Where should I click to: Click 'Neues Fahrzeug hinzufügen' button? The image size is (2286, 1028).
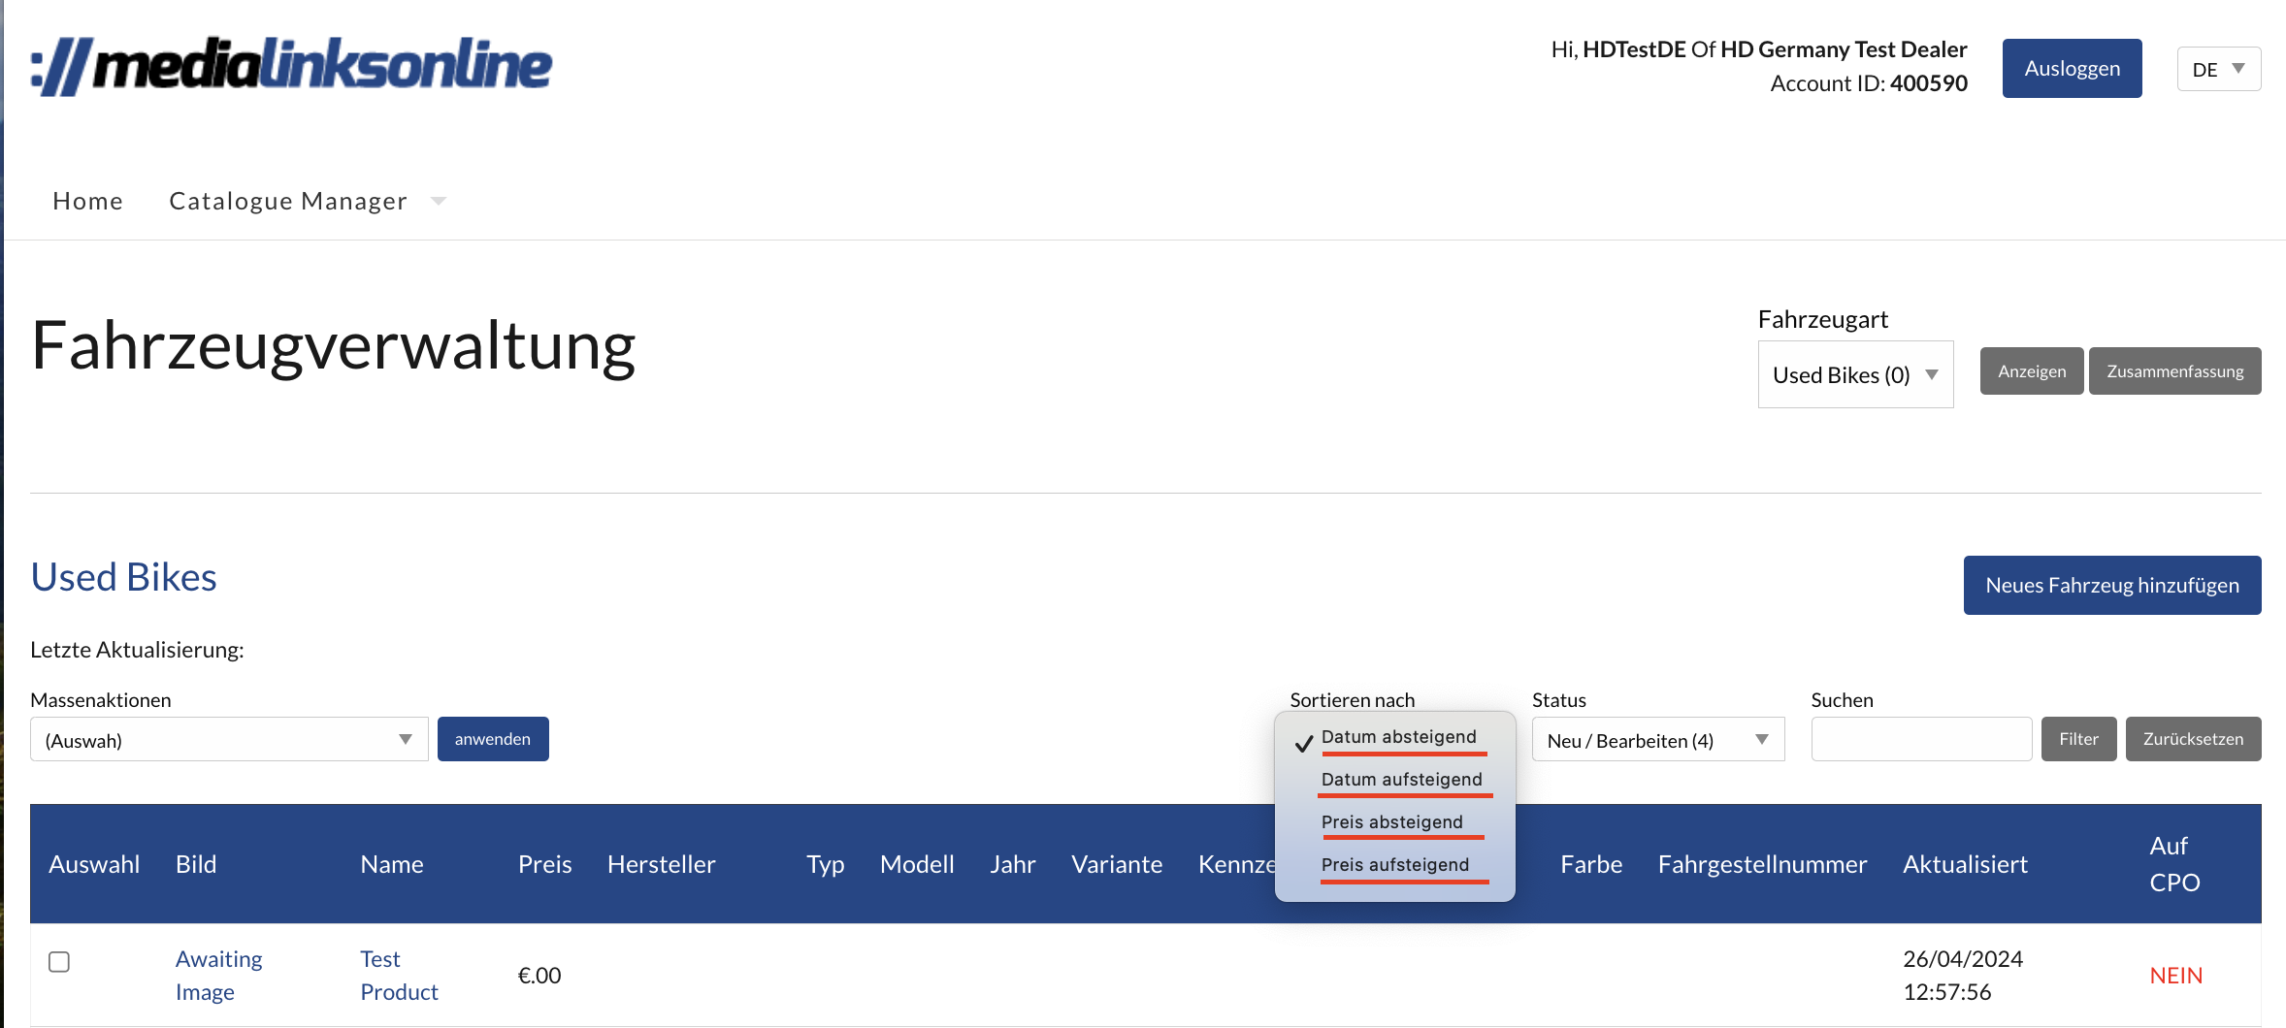[2112, 585]
